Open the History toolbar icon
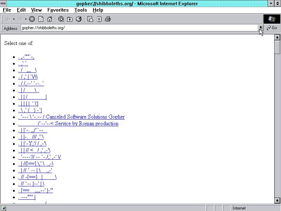Image resolution: width=281 pixels, height=211 pixels. pos(79,19)
